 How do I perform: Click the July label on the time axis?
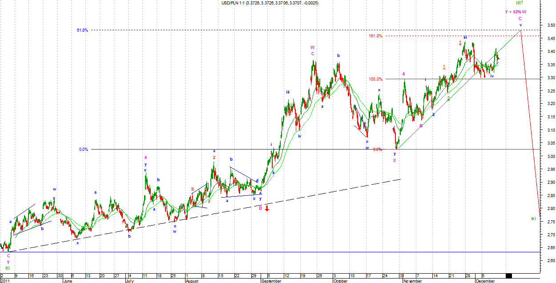[129, 281]
